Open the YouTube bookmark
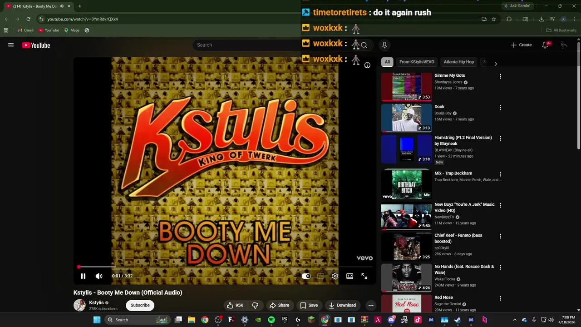This screenshot has height=327, width=581. (49, 30)
